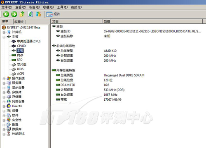
Task: Select 中央处理器(CPU) in the tree
Action: (29, 41)
